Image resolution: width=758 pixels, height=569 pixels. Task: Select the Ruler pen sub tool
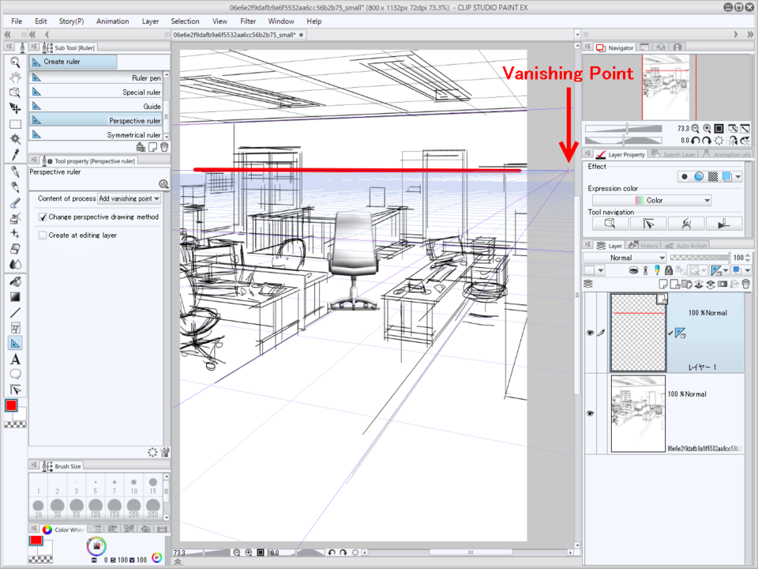coord(145,78)
